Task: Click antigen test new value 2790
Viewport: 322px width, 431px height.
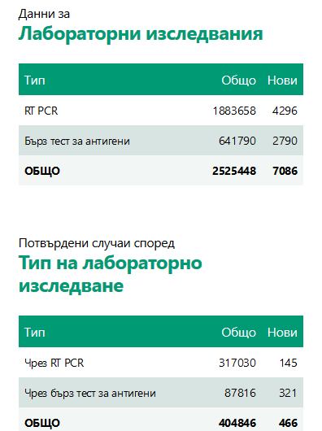Action: 285,141
